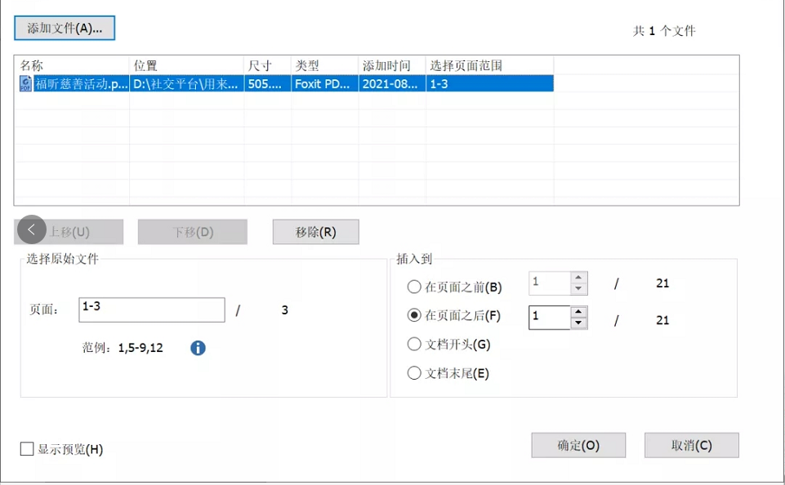Click the 页面 range input showing 1-3
Viewport: 785px width, 485px height.
tap(151, 309)
